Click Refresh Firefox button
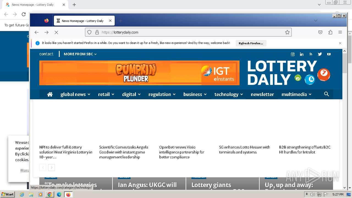This screenshot has width=352, height=198. pos(251,43)
